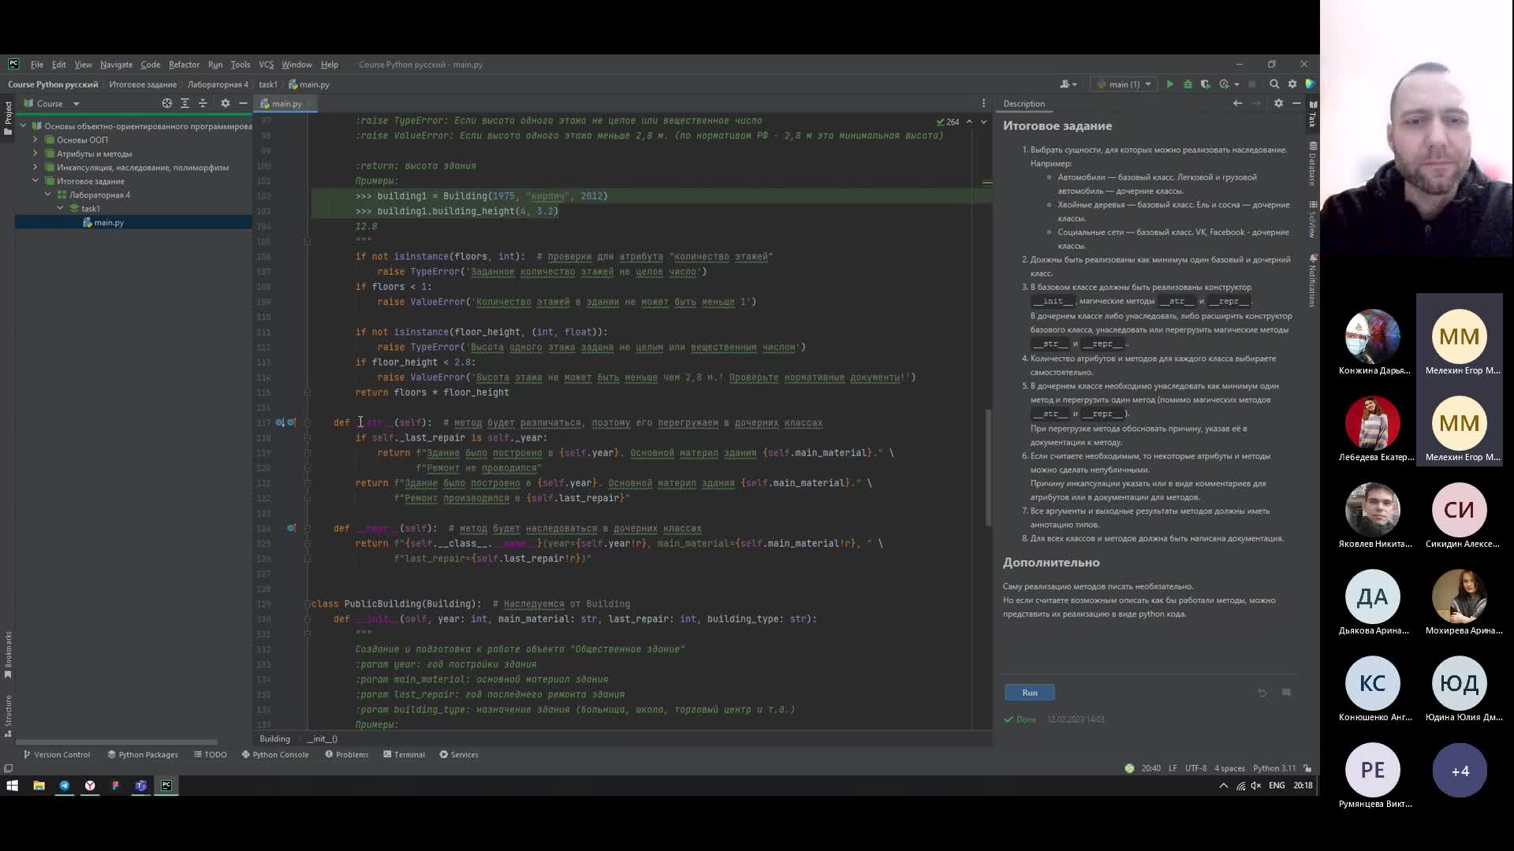The image size is (1514, 851).
Task: Expand all items in Course tree
Action: click(x=185, y=103)
